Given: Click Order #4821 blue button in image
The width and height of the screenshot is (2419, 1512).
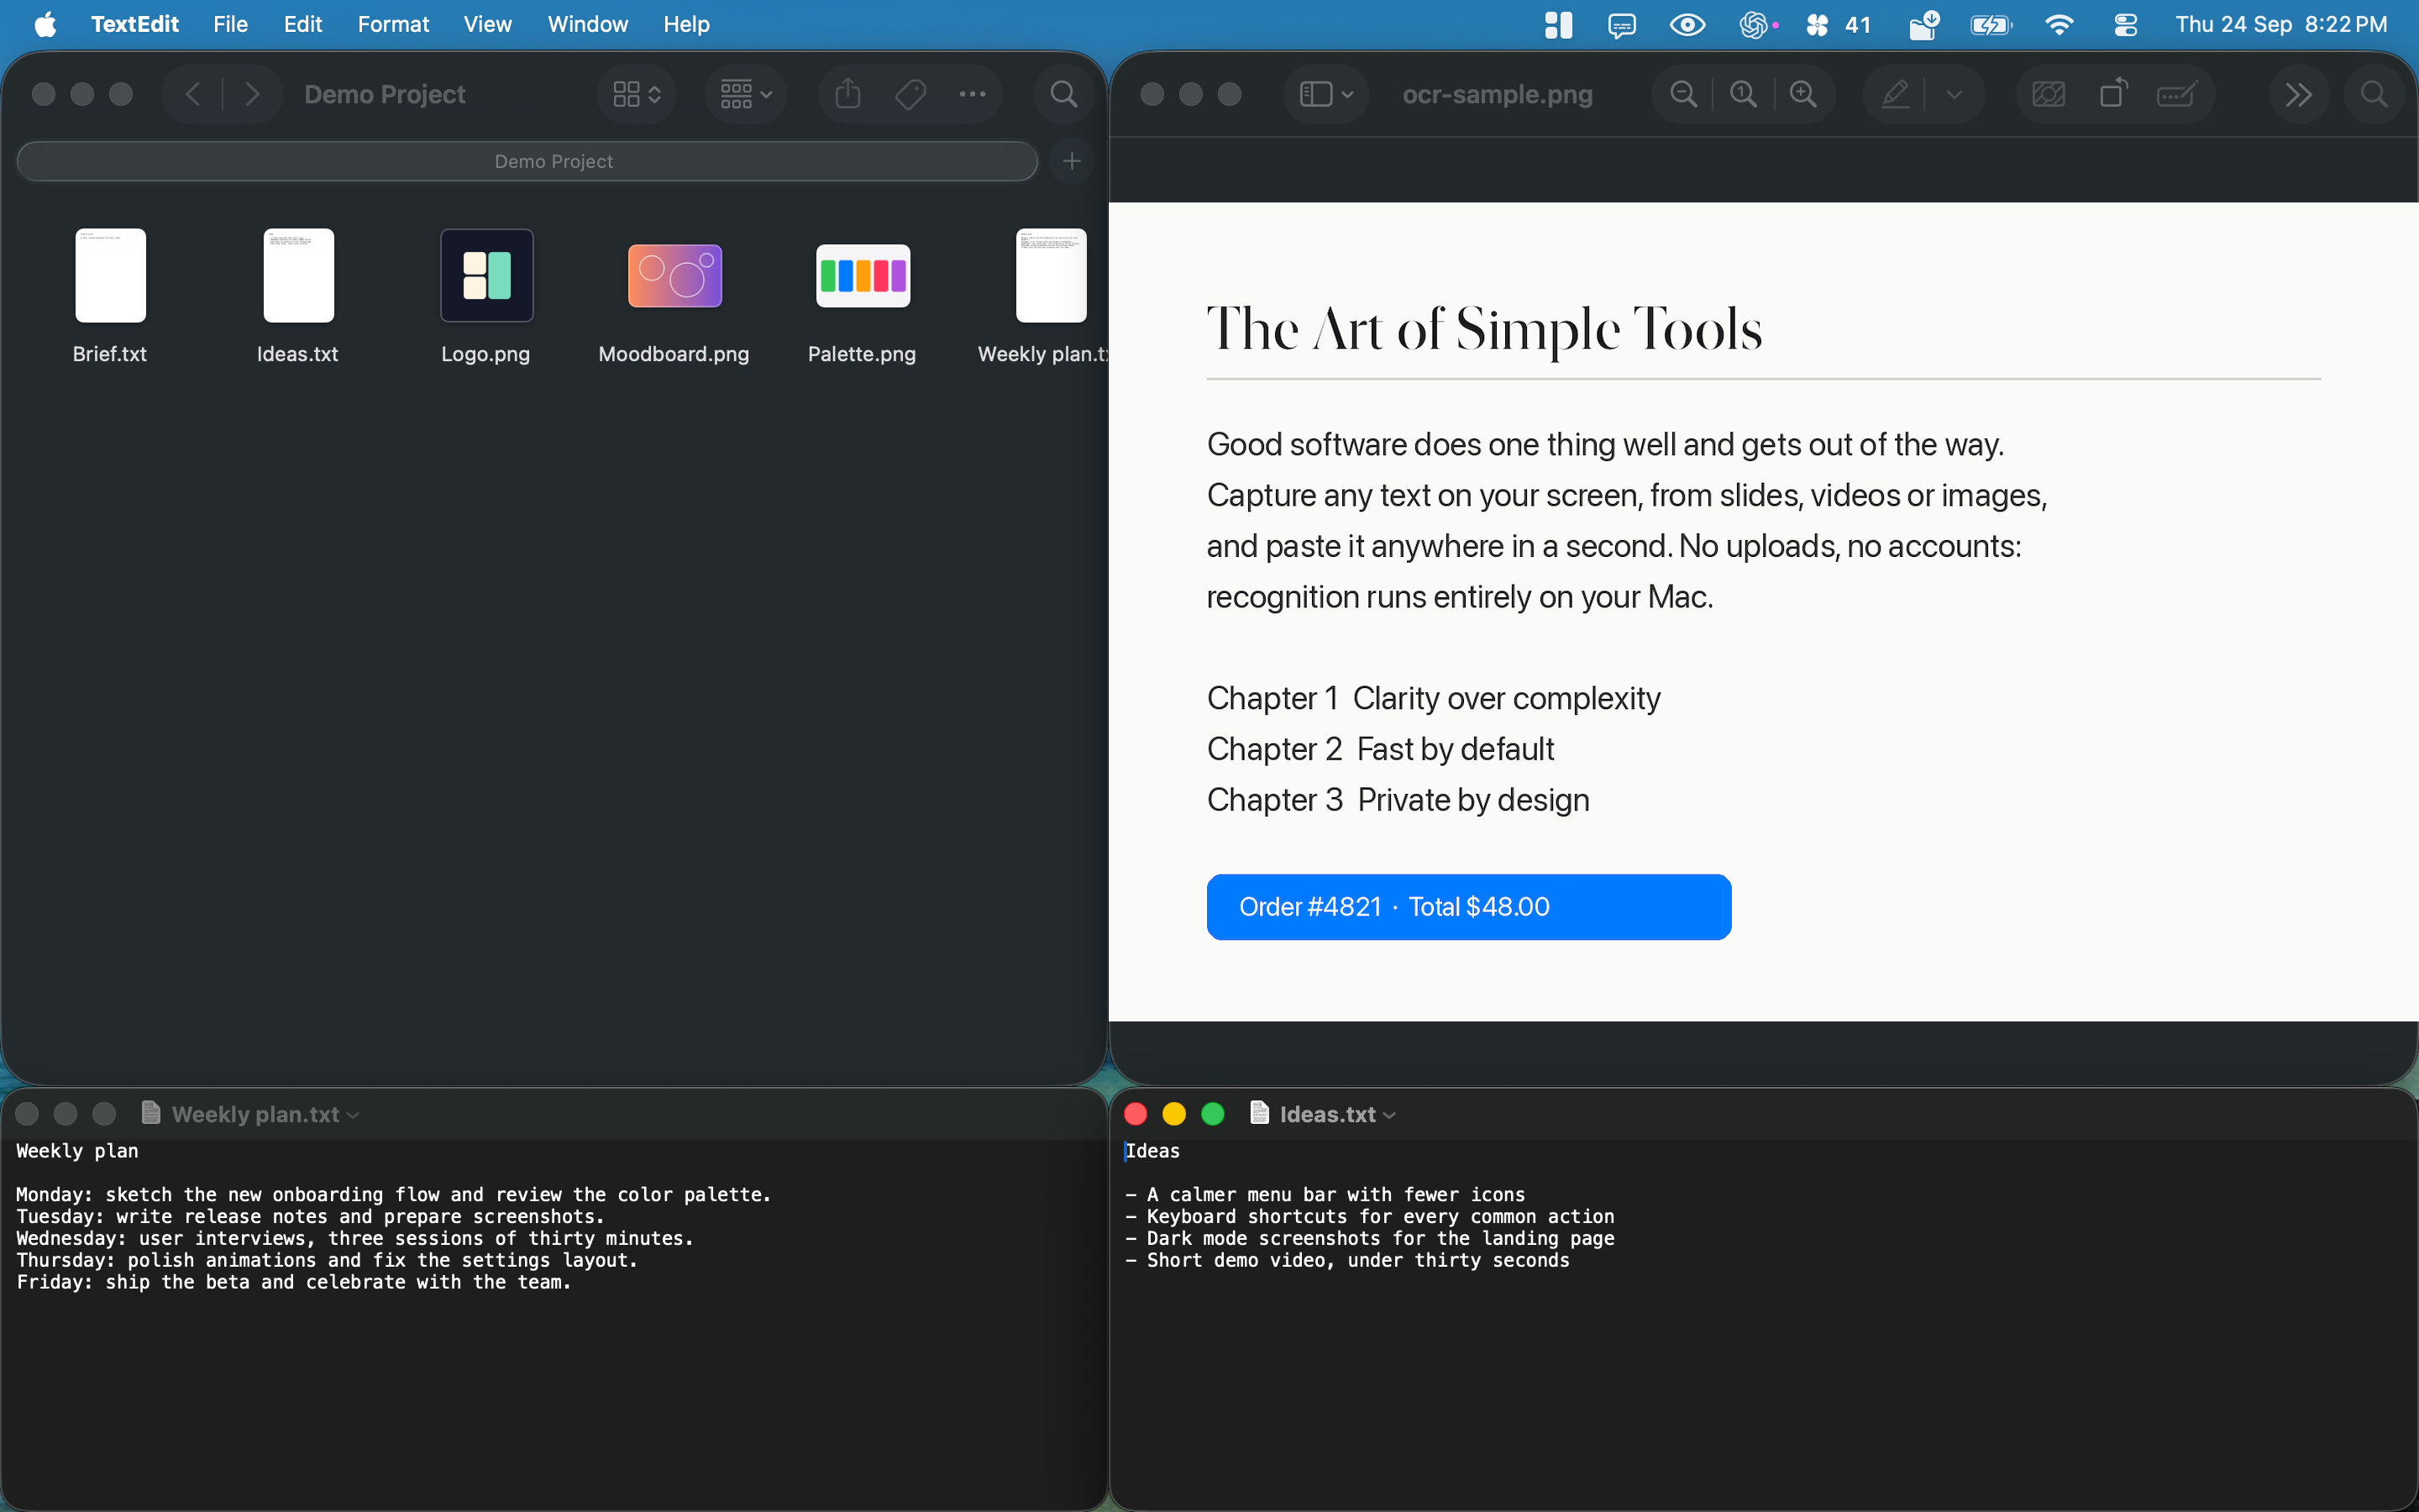Looking at the screenshot, I should tap(1468, 907).
